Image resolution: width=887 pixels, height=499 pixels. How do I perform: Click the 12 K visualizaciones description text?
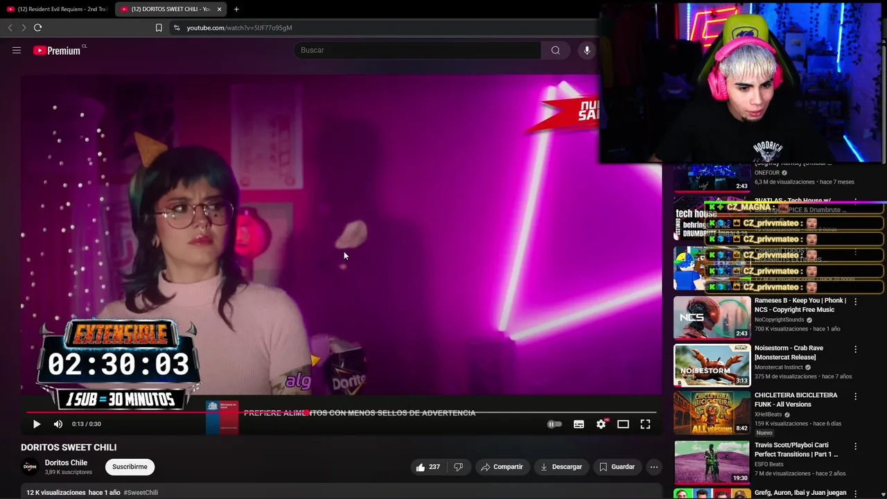55,493
